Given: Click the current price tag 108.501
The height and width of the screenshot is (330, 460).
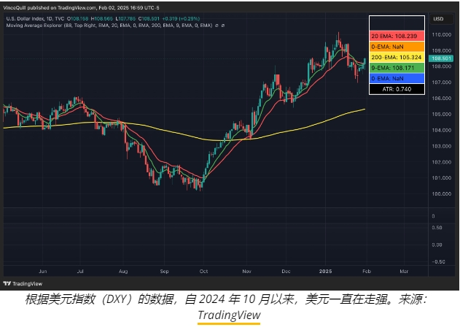Looking at the screenshot, I should (x=441, y=58).
